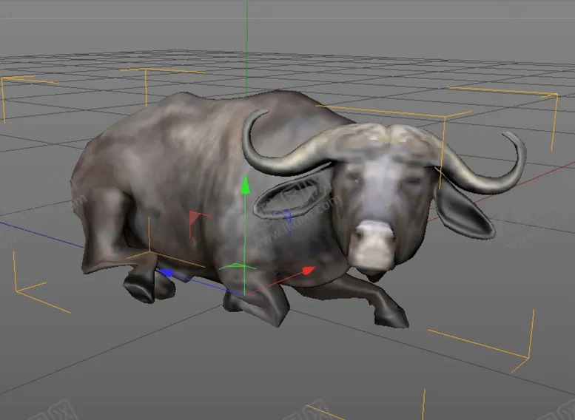Viewport: 575px width, 420px height.
Task: Select the green plane handle of the gizmo
Action: [x=237, y=266]
